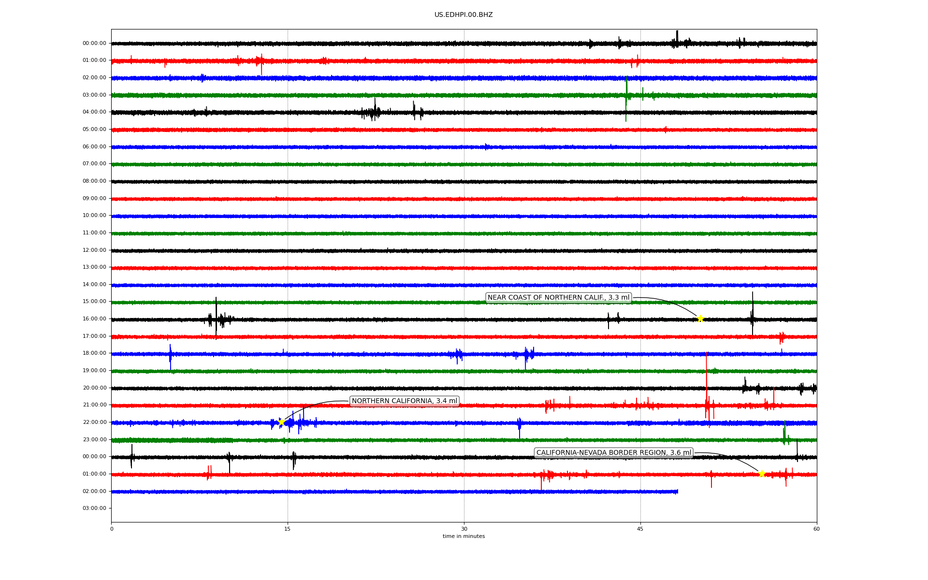The height and width of the screenshot is (580, 928).
Task: Click the yellow star on the 22:00:00 trace
Action: [281, 422]
